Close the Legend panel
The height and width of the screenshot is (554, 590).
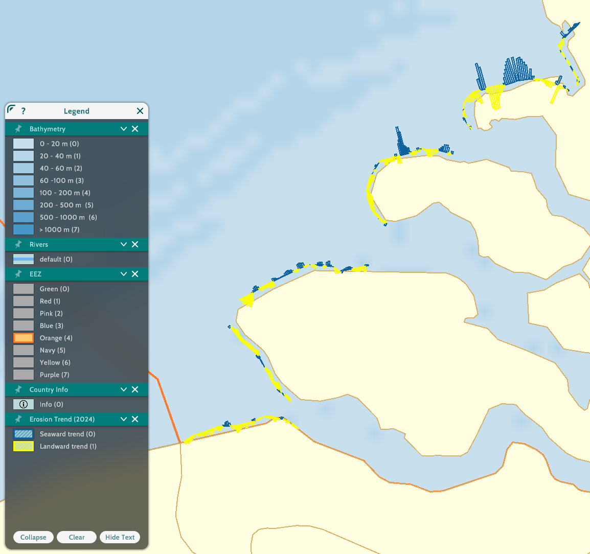click(140, 111)
